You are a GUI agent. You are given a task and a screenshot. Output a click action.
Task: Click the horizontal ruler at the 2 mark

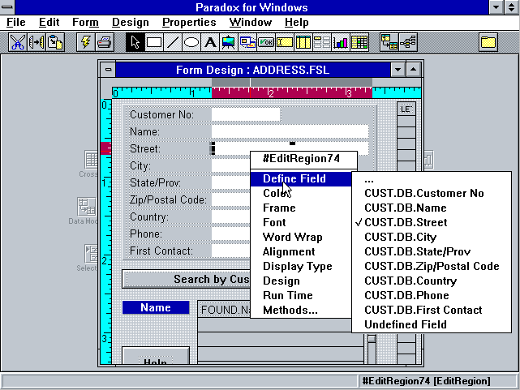click(x=271, y=93)
